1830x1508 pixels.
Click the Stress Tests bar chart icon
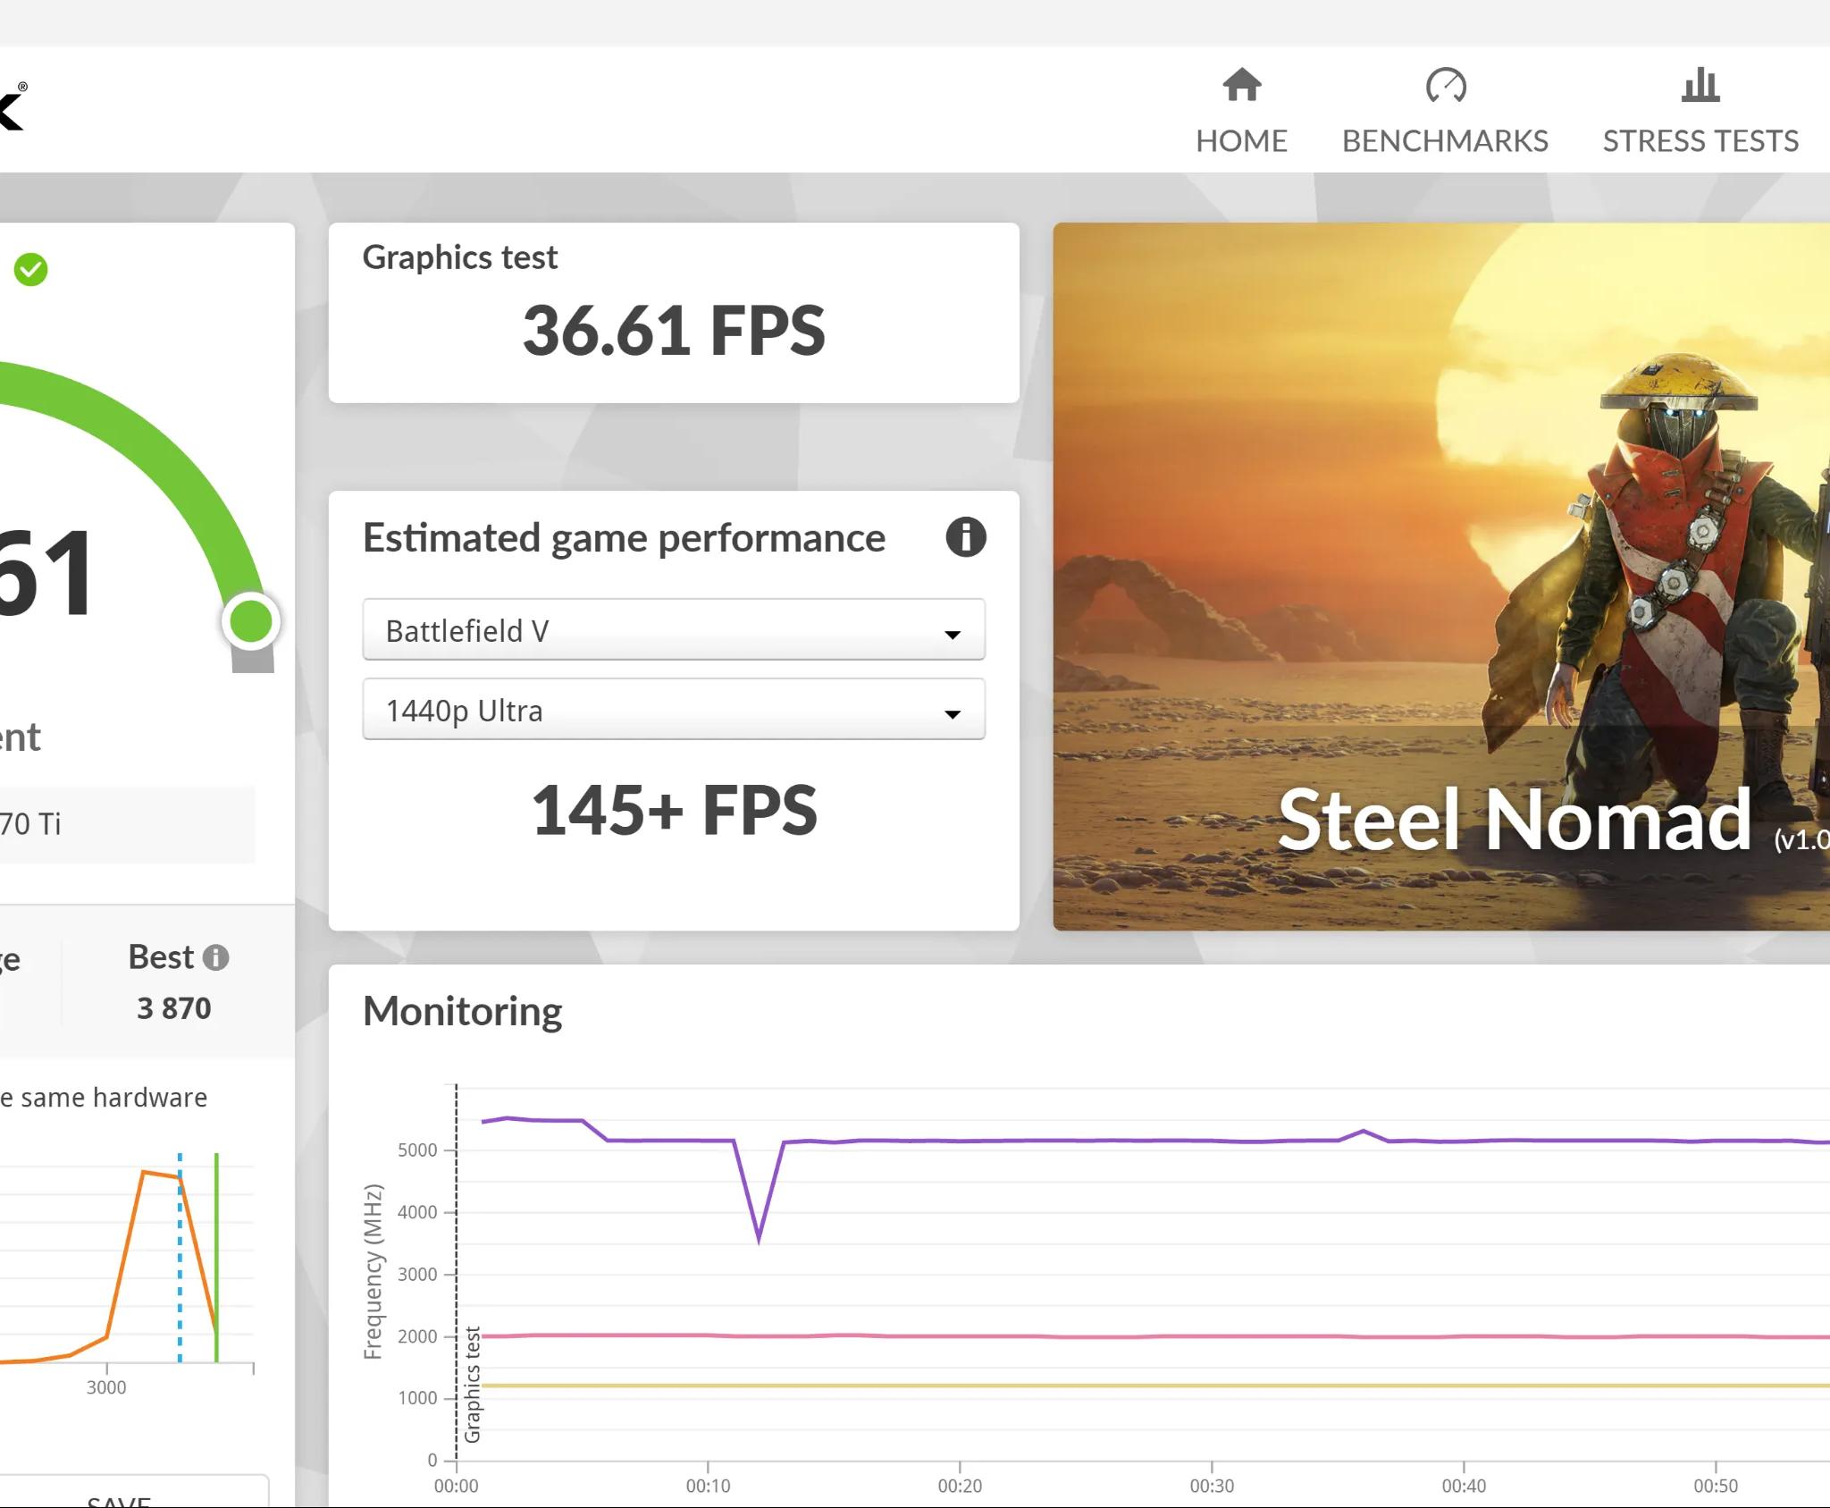(1700, 85)
